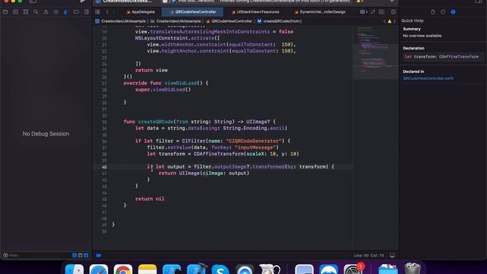487x274 pixels.
Task: Toggle the navigator sidebar button
Action: pyautogui.click(x=33, y=2)
